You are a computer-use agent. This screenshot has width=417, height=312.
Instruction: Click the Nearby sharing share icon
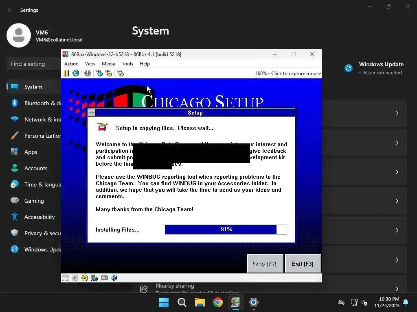pyautogui.click(x=144, y=289)
